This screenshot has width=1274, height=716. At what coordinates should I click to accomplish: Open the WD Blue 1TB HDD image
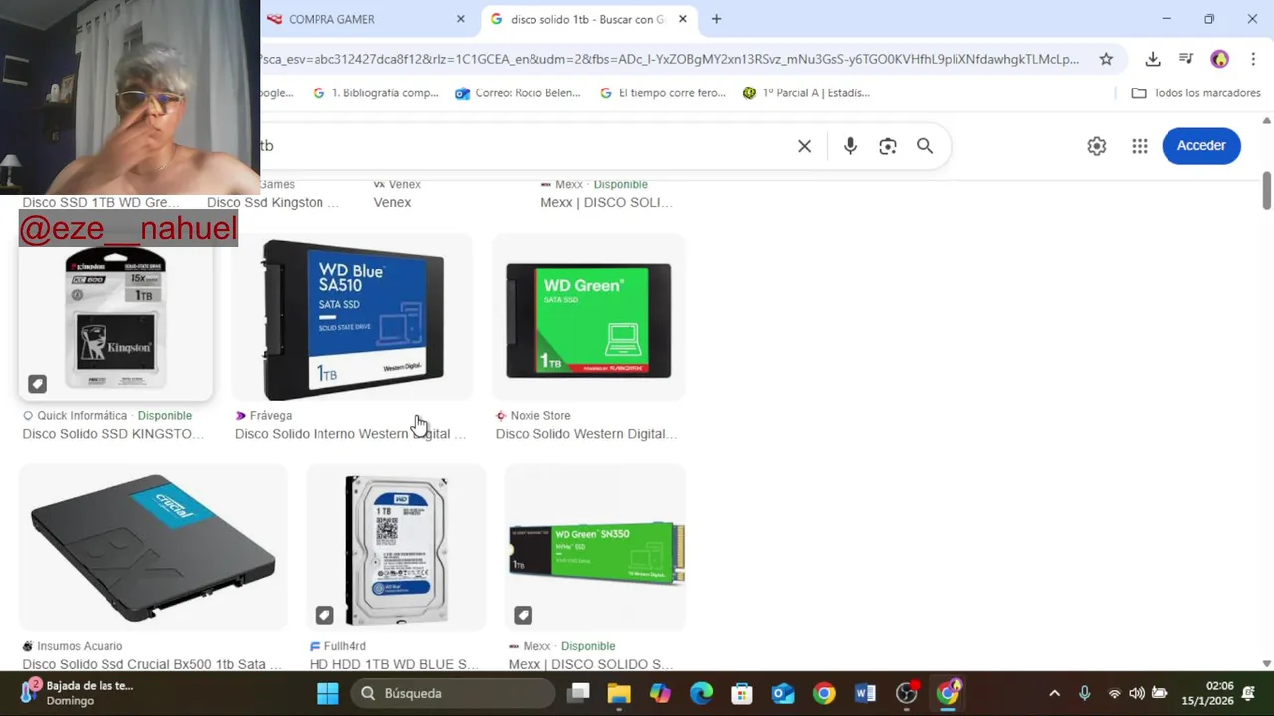click(396, 549)
